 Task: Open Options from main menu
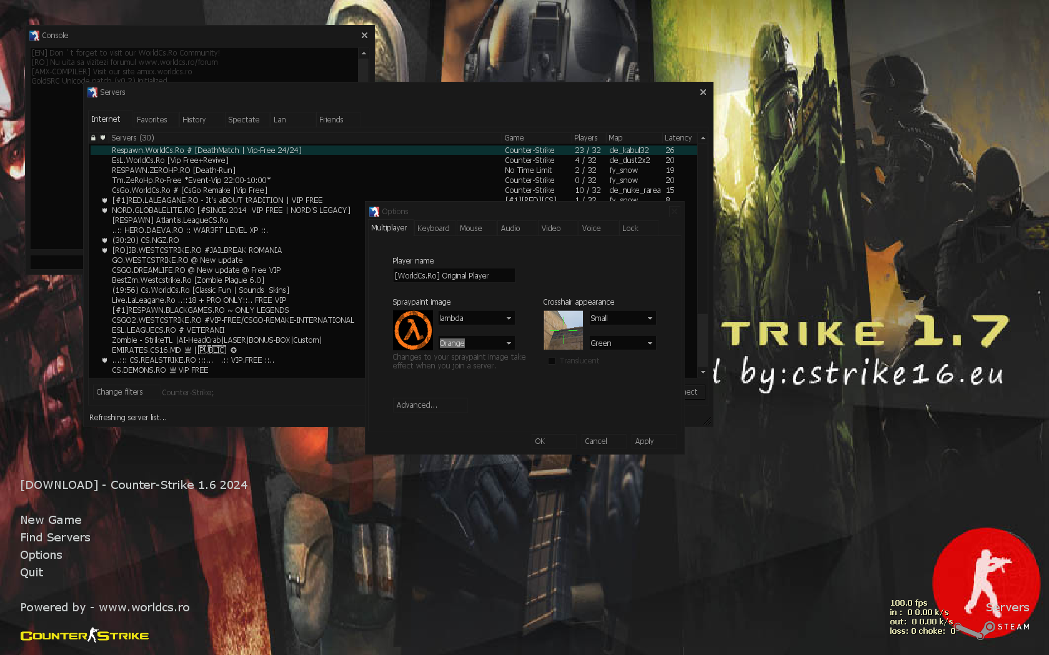(41, 555)
